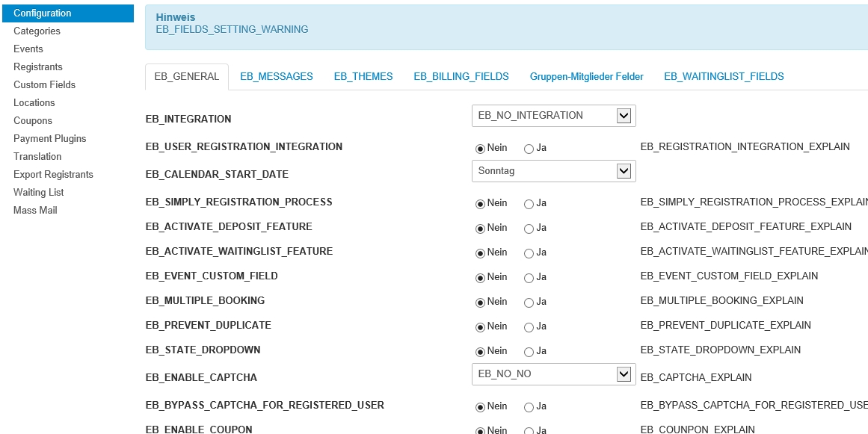Open Payment Plugins page
The width and height of the screenshot is (868, 434).
(x=49, y=139)
